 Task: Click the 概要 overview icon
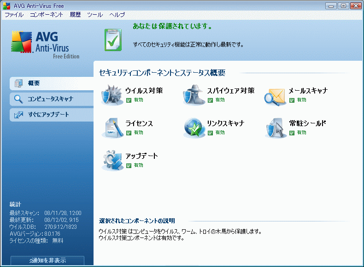(x=18, y=83)
